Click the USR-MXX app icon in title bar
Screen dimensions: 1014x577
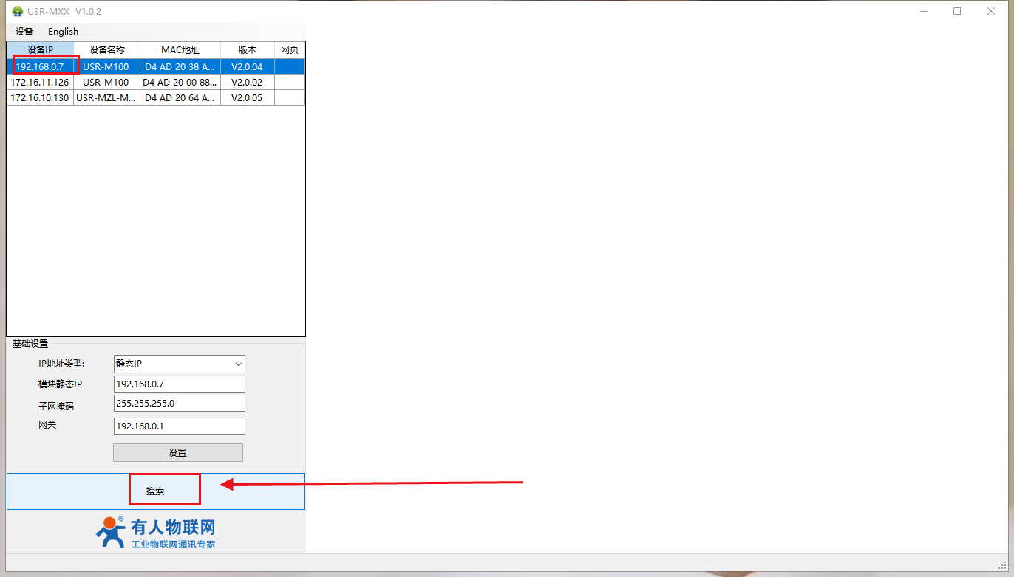[x=18, y=11]
